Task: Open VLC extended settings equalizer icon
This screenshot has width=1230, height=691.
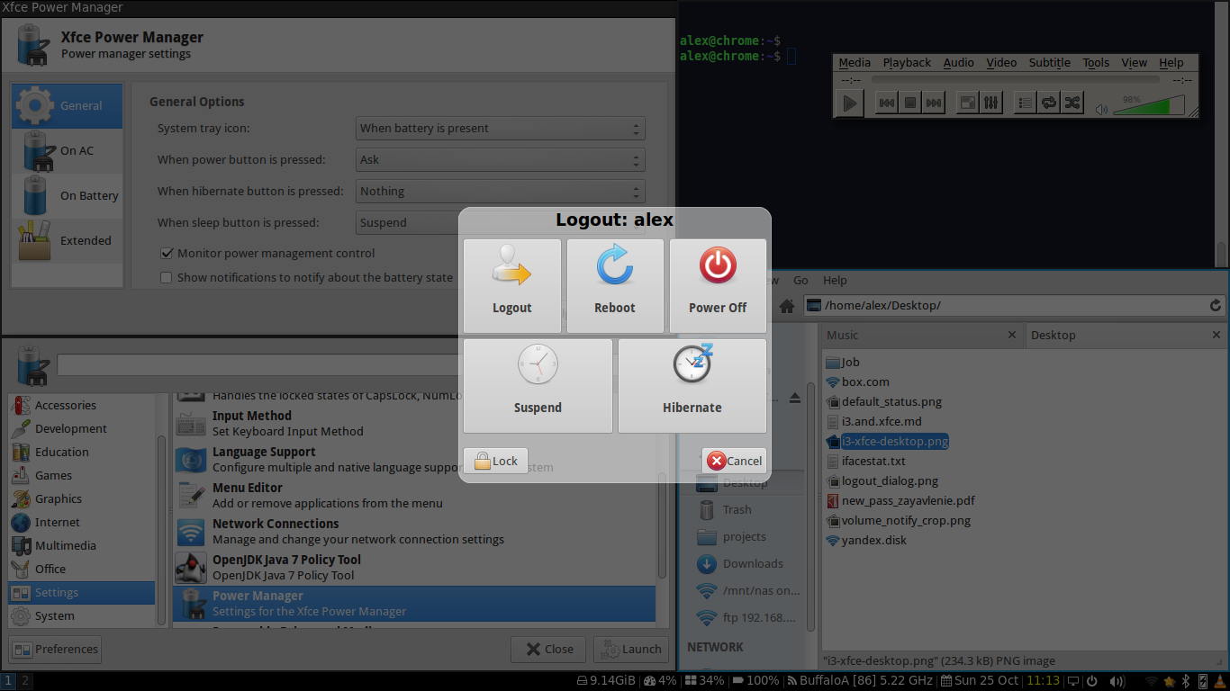Action: point(990,103)
